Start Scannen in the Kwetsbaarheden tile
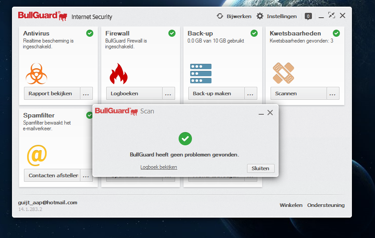375x238 pixels. [299, 93]
